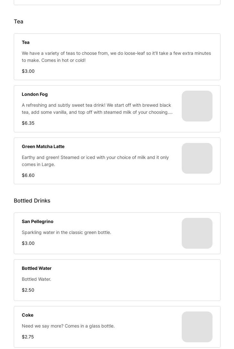234x349 pixels.
Task: Open the Green Matcha Latte item
Action: pyautogui.click(x=117, y=161)
